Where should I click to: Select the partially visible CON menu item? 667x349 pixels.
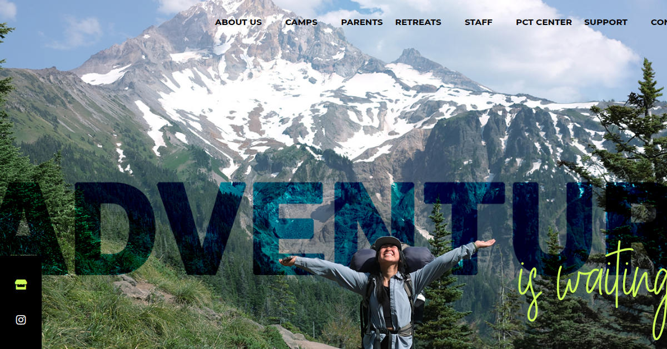659,22
